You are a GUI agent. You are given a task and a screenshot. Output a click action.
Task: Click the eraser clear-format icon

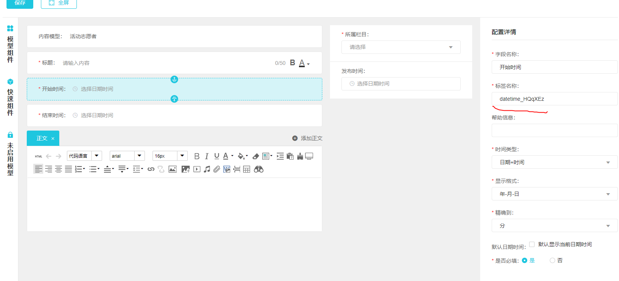[256, 156]
